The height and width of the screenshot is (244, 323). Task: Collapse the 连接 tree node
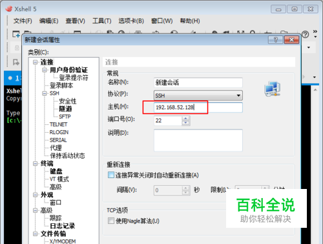[35, 62]
